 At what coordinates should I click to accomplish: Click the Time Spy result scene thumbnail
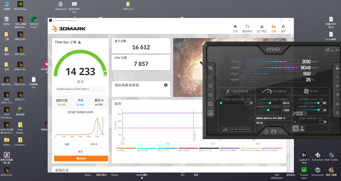tap(188, 67)
